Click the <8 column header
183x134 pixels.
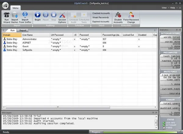(x=76, y=35)
